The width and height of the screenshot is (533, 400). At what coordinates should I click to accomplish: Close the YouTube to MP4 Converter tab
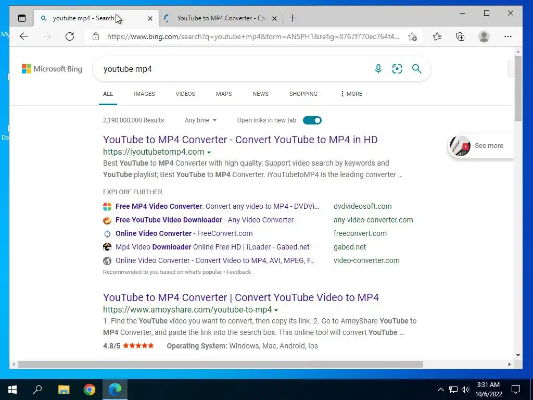tap(275, 18)
